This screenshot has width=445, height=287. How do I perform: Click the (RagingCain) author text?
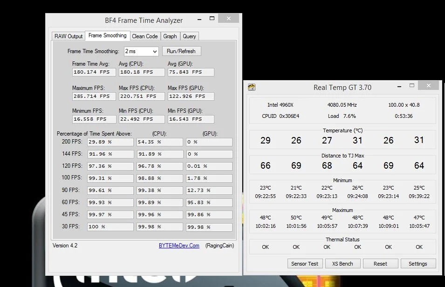point(219,246)
